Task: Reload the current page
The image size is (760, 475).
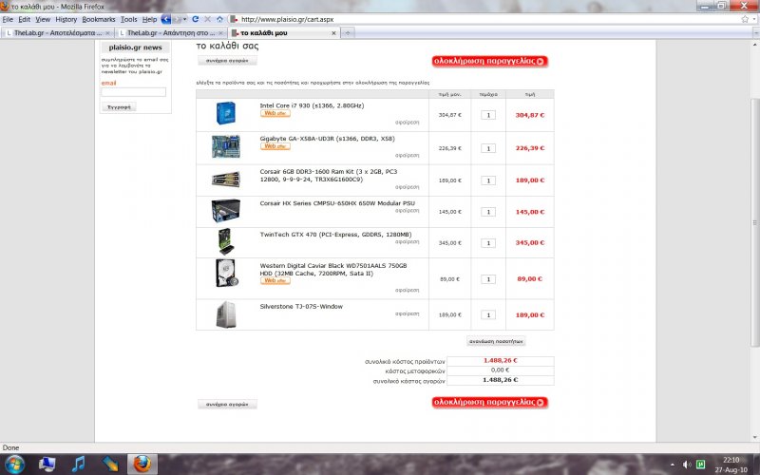Action: 196,19
